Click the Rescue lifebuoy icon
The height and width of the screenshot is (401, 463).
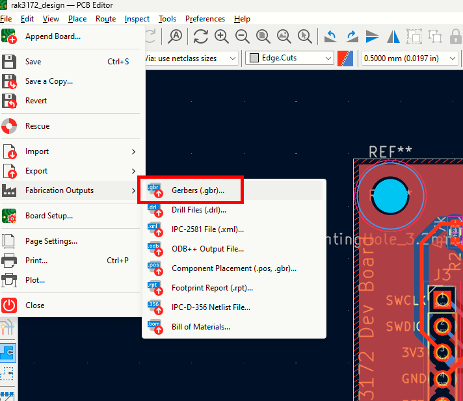pos(9,126)
